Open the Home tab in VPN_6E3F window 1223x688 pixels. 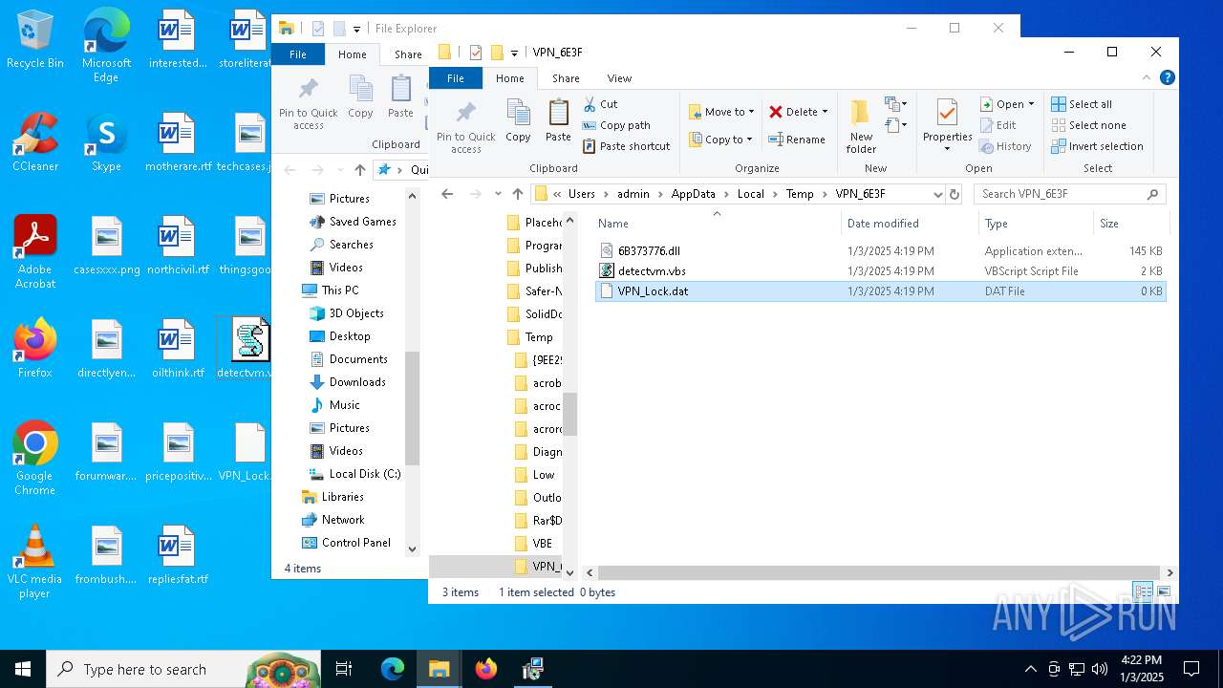(x=509, y=78)
